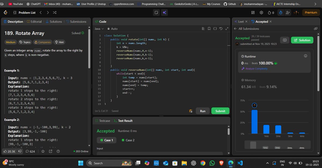Click the green Solution button
The height and width of the screenshot is (168, 322).
pos(302,40)
